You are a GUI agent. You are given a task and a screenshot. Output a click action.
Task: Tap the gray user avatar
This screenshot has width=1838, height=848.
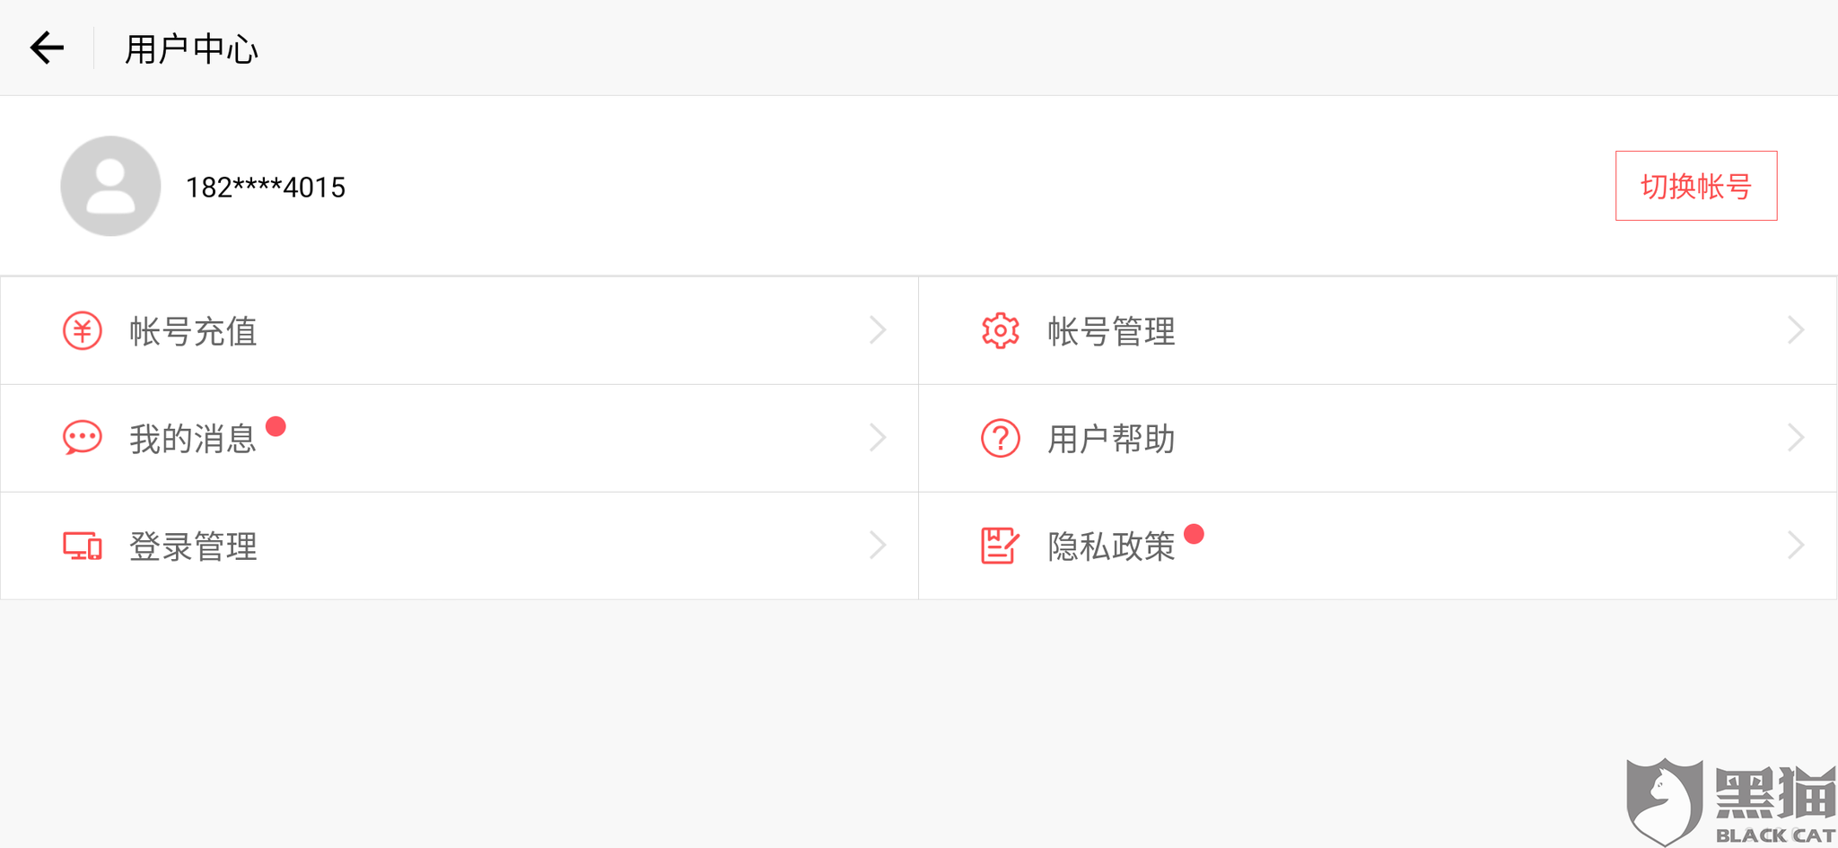click(110, 186)
